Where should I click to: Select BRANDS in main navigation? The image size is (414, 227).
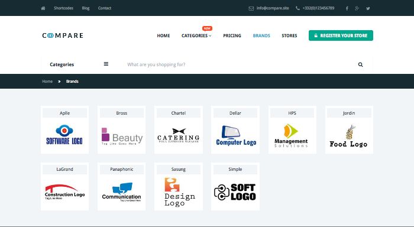pos(261,35)
